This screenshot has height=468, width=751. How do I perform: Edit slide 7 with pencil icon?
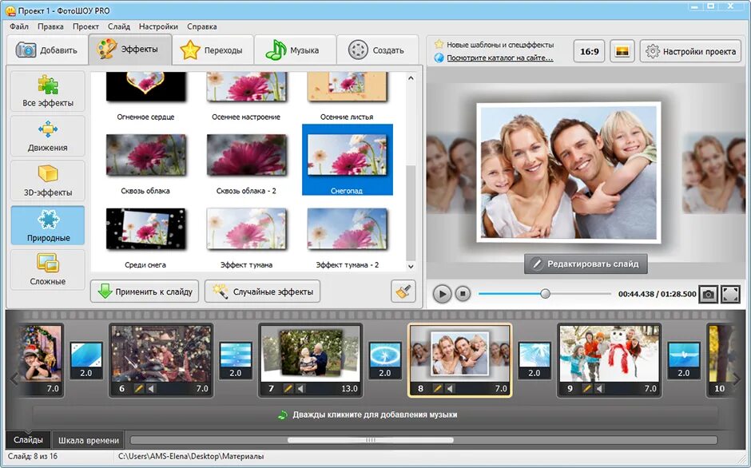288,388
